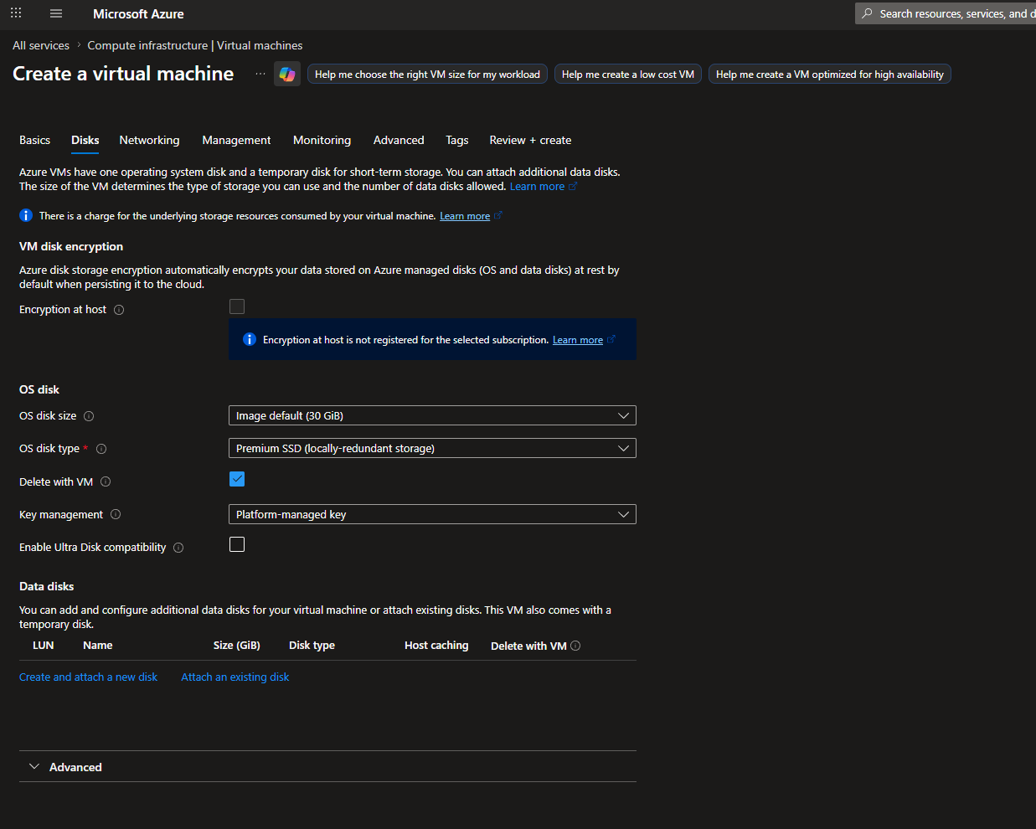Switch to the Monitoring tab
This screenshot has width=1036, height=829.
322,140
